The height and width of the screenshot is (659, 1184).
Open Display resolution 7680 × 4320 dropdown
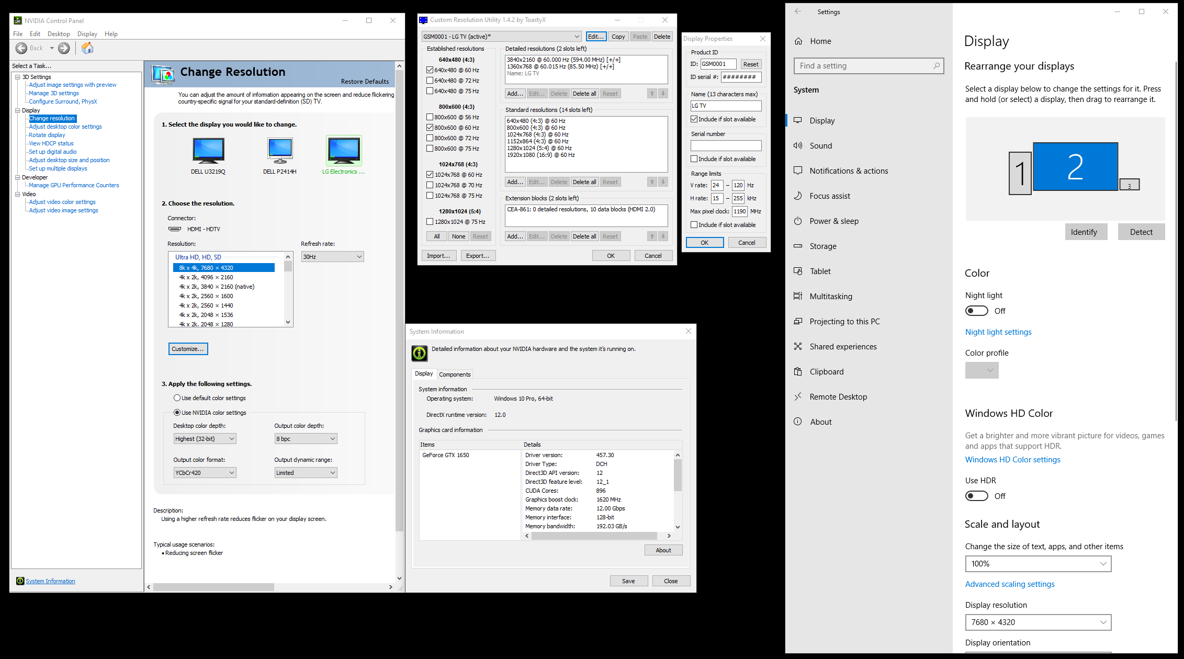click(x=1038, y=622)
